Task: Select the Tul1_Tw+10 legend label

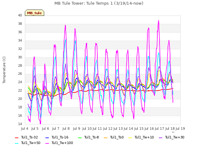Action: coord(144,137)
